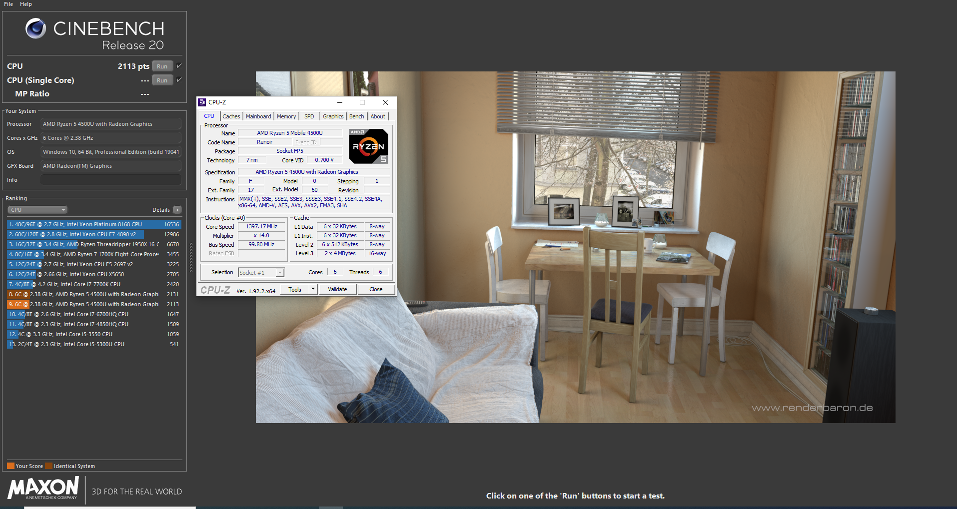Click the GFX Board value field
957x509 pixels.
click(111, 166)
